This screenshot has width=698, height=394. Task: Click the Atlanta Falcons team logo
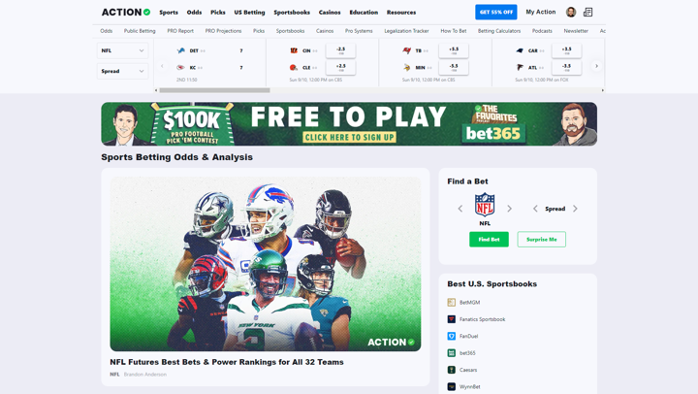tap(520, 67)
